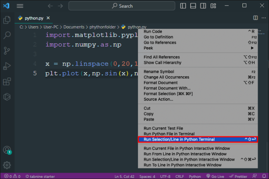Click Go Live in status bar
Viewport: 269px width, 179px height.
215,176
